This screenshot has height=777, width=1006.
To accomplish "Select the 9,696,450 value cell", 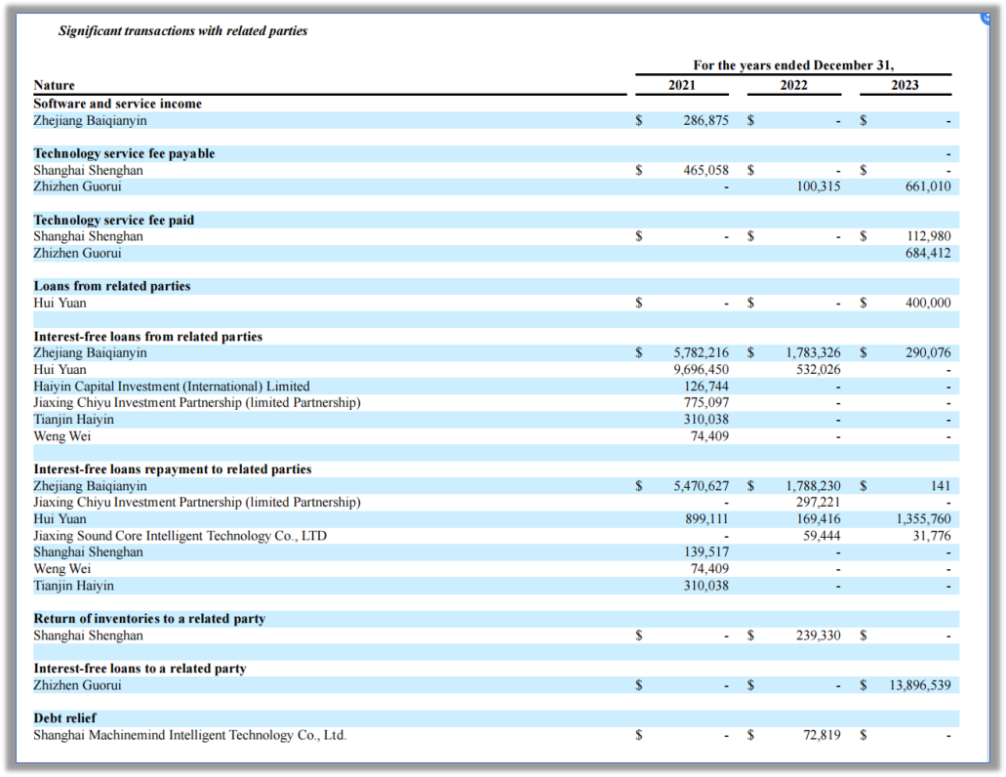I will (x=701, y=370).
